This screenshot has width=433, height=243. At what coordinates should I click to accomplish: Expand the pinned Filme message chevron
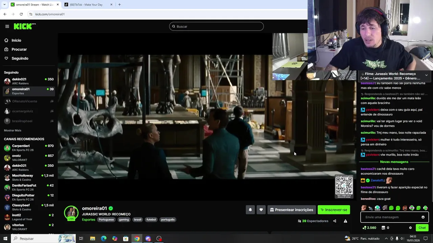426,75
